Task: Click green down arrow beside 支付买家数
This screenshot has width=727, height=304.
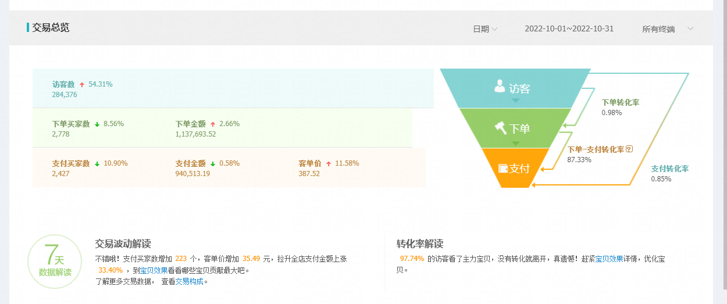Action: [x=97, y=164]
